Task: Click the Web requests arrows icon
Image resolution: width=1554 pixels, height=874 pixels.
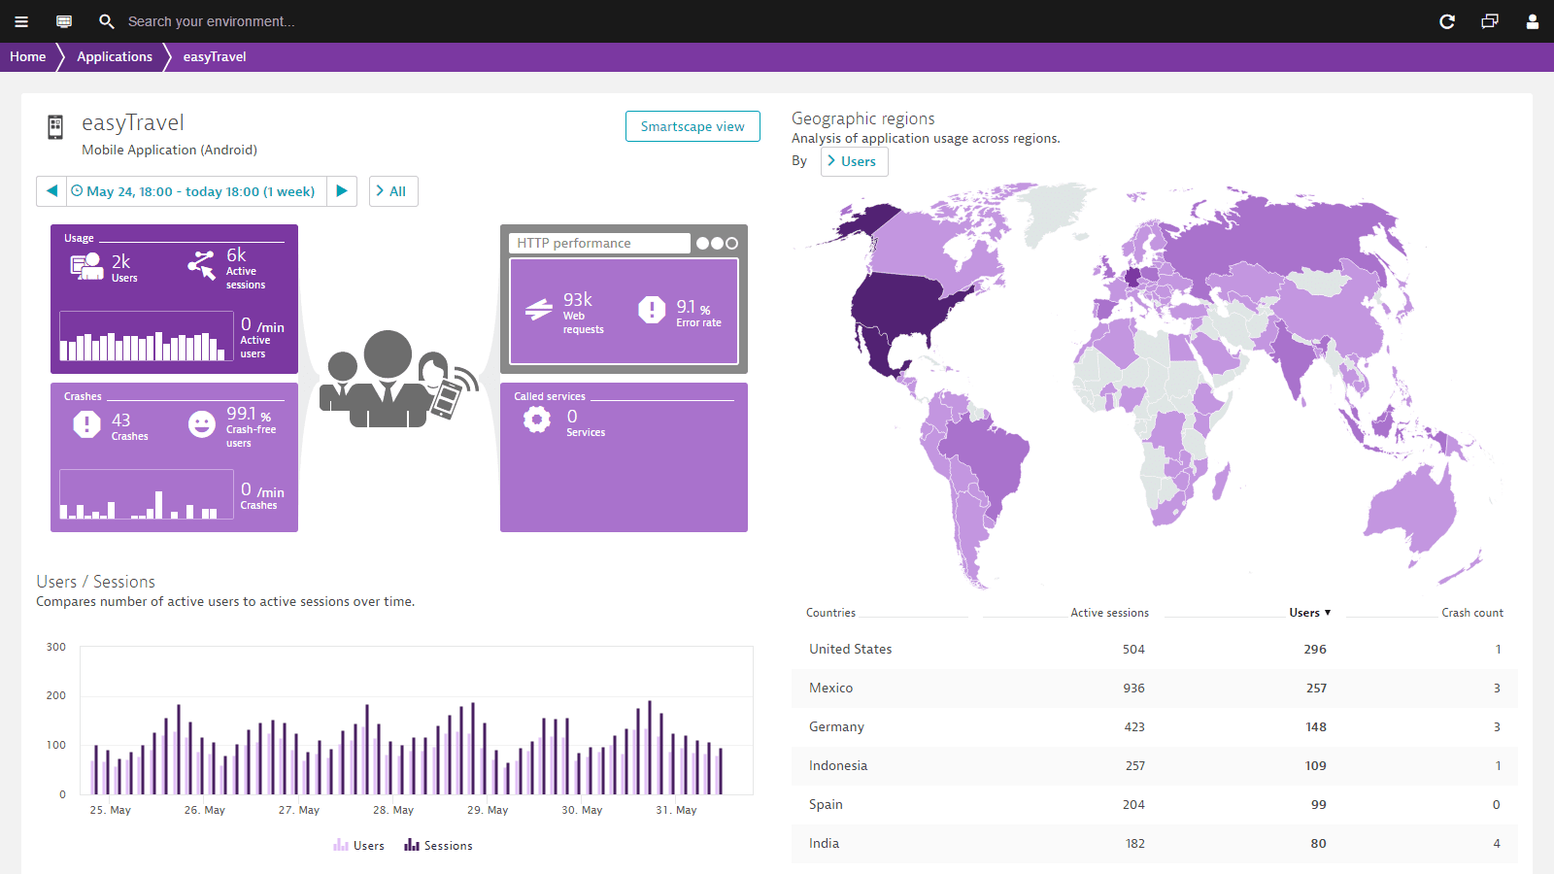Action: click(x=539, y=310)
